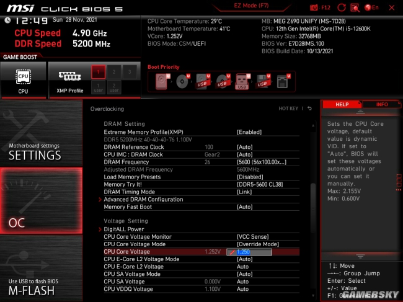Open the search magnifier icon
The width and height of the screenshot is (403, 302).
355,7
